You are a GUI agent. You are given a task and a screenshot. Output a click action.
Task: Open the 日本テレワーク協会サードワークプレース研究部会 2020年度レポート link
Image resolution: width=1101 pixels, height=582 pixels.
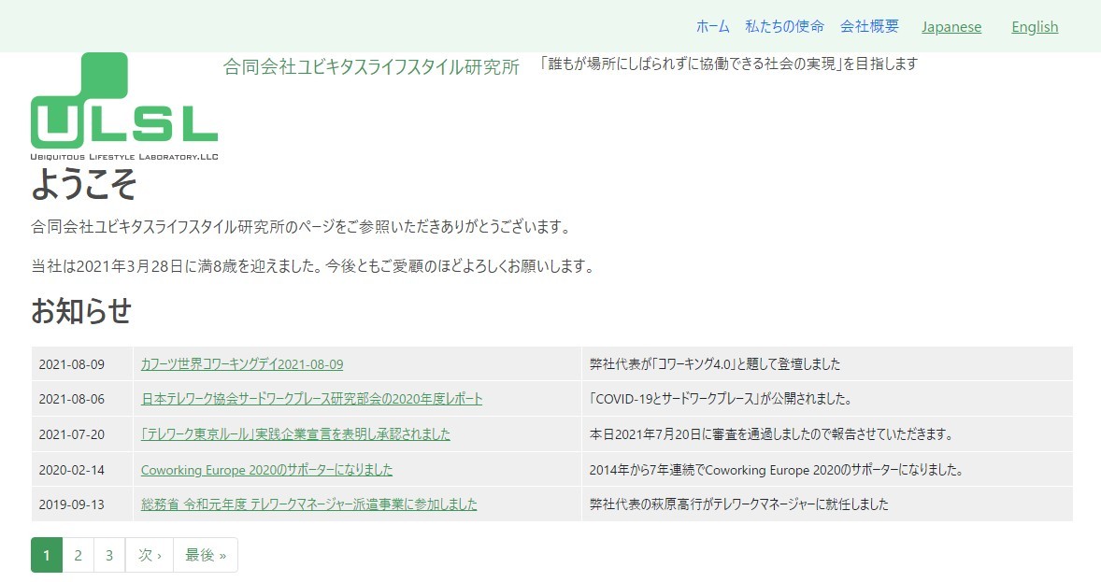tap(310, 399)
